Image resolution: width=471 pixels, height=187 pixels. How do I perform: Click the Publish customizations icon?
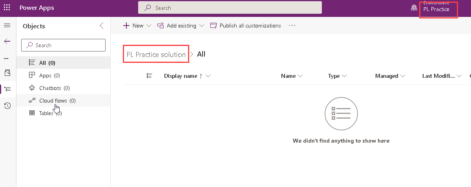(214, 26)
